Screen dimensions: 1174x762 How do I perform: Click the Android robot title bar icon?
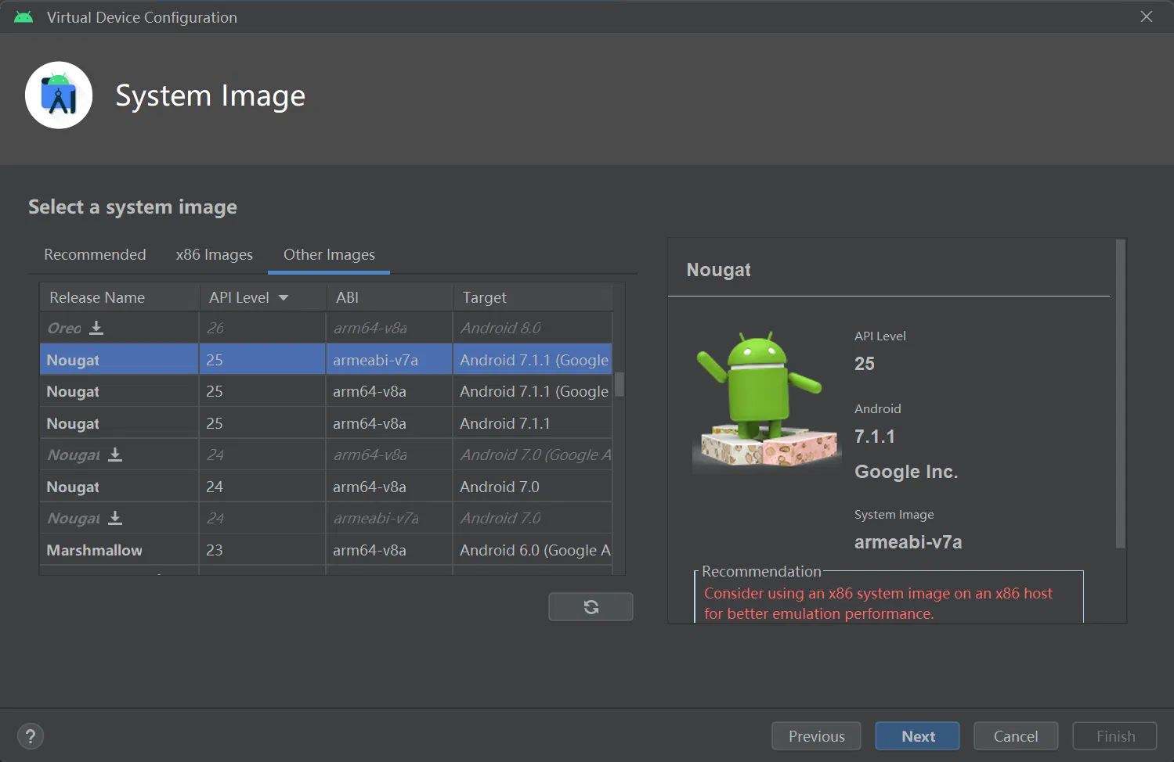coord(23,17)
